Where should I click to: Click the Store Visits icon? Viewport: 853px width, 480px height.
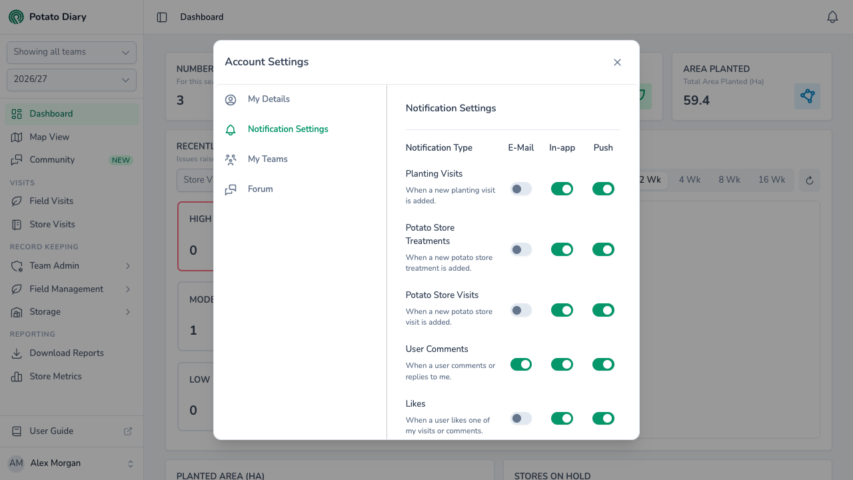[17, 224]
